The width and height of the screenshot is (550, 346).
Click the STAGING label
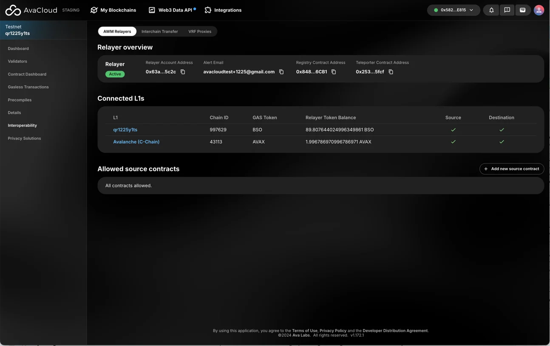pyautogui.click(x=71, y=10)
